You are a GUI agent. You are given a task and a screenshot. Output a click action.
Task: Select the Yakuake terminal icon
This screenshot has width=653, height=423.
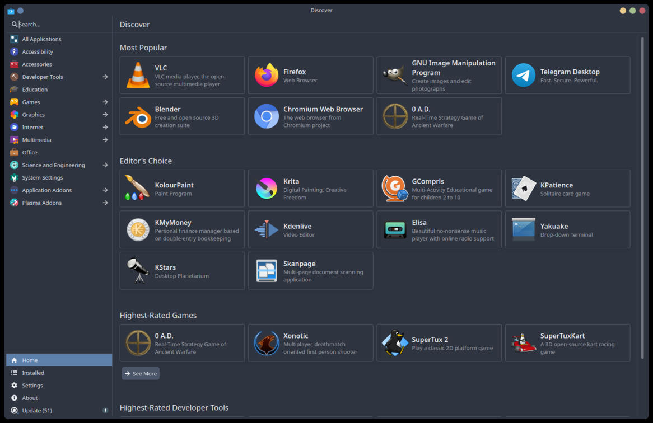524,229
